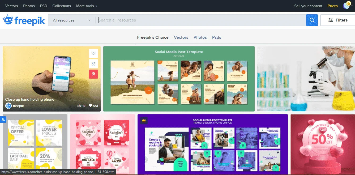The width and height of the screenshot is (355, 175).
Task: Open Collections in top navigation
Action: point(62,6)
